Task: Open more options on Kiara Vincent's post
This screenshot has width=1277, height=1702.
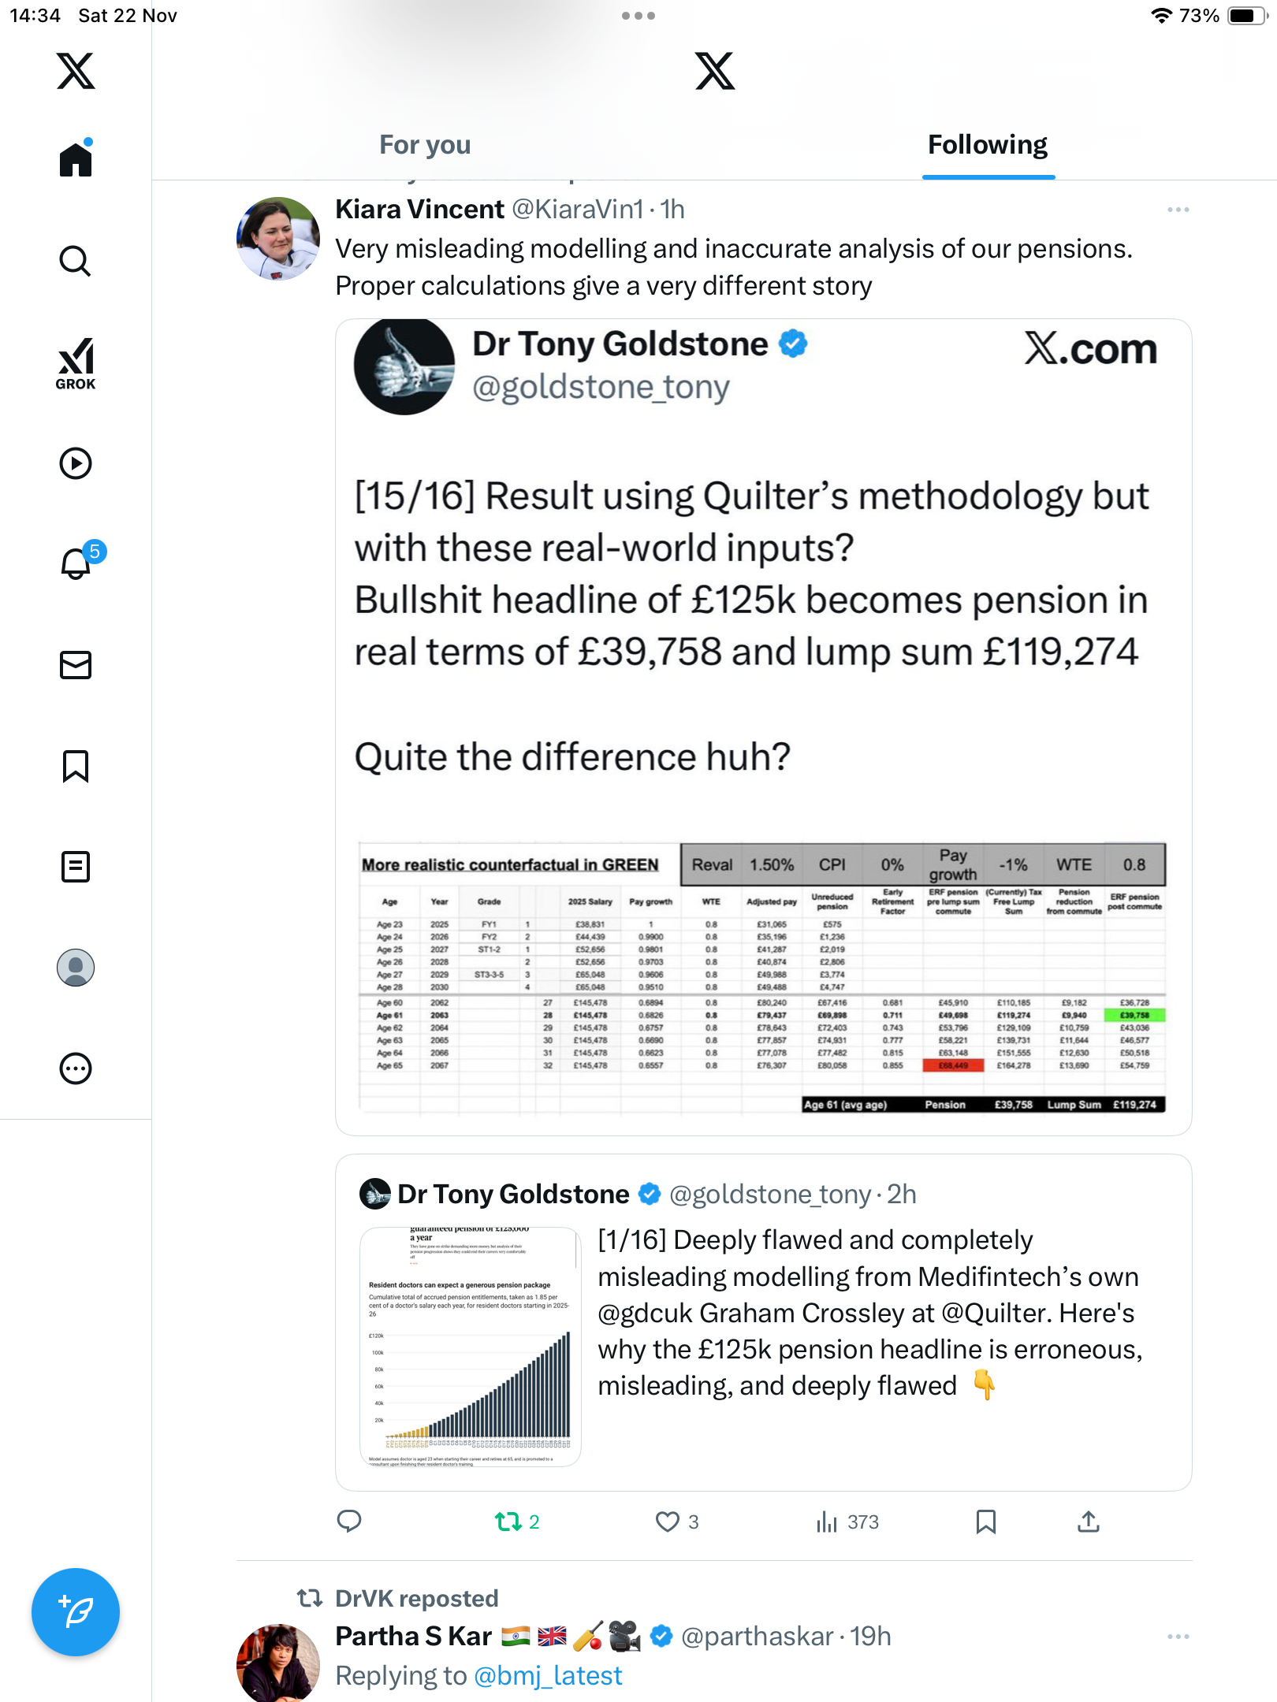Action: (x=1178, y=210)
